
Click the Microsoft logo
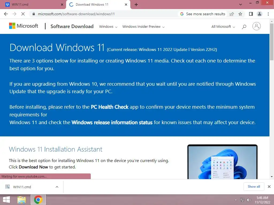tap(24, 26)
